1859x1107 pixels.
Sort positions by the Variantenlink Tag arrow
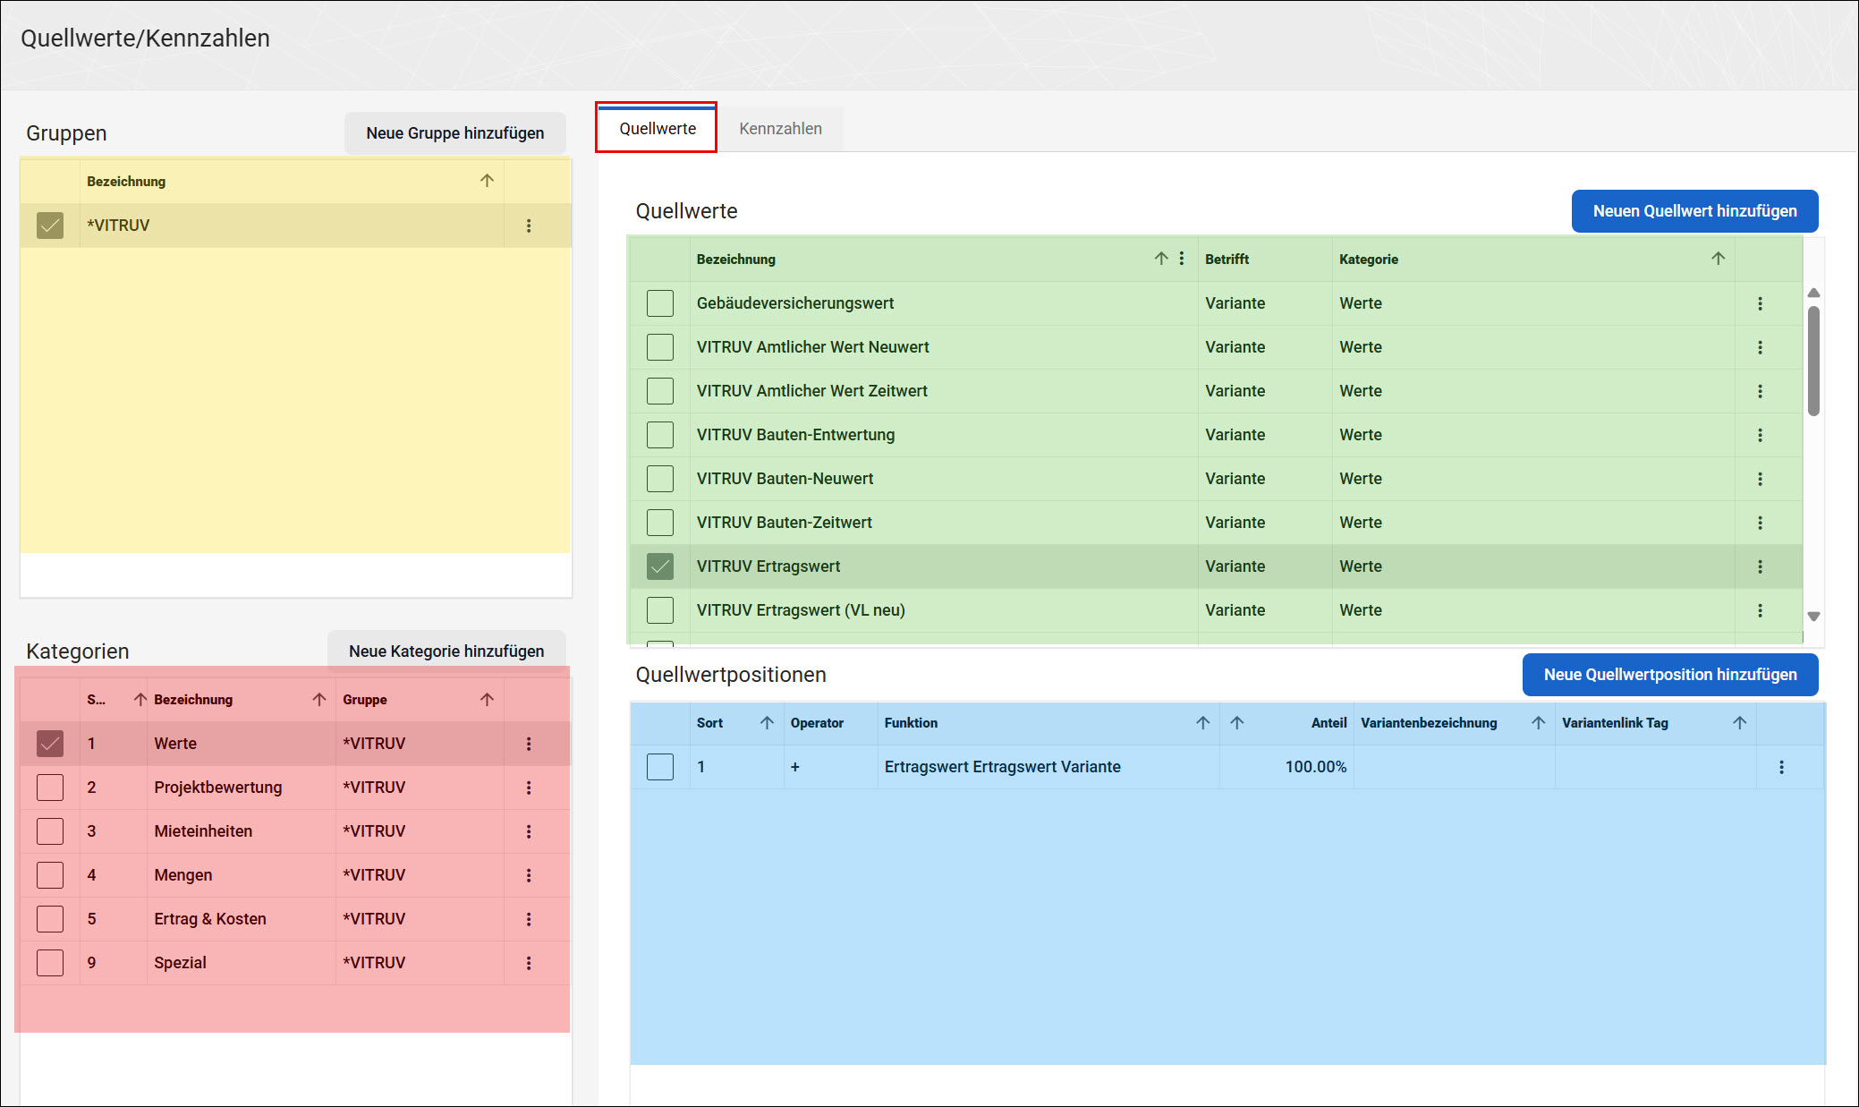(1739, 723)
